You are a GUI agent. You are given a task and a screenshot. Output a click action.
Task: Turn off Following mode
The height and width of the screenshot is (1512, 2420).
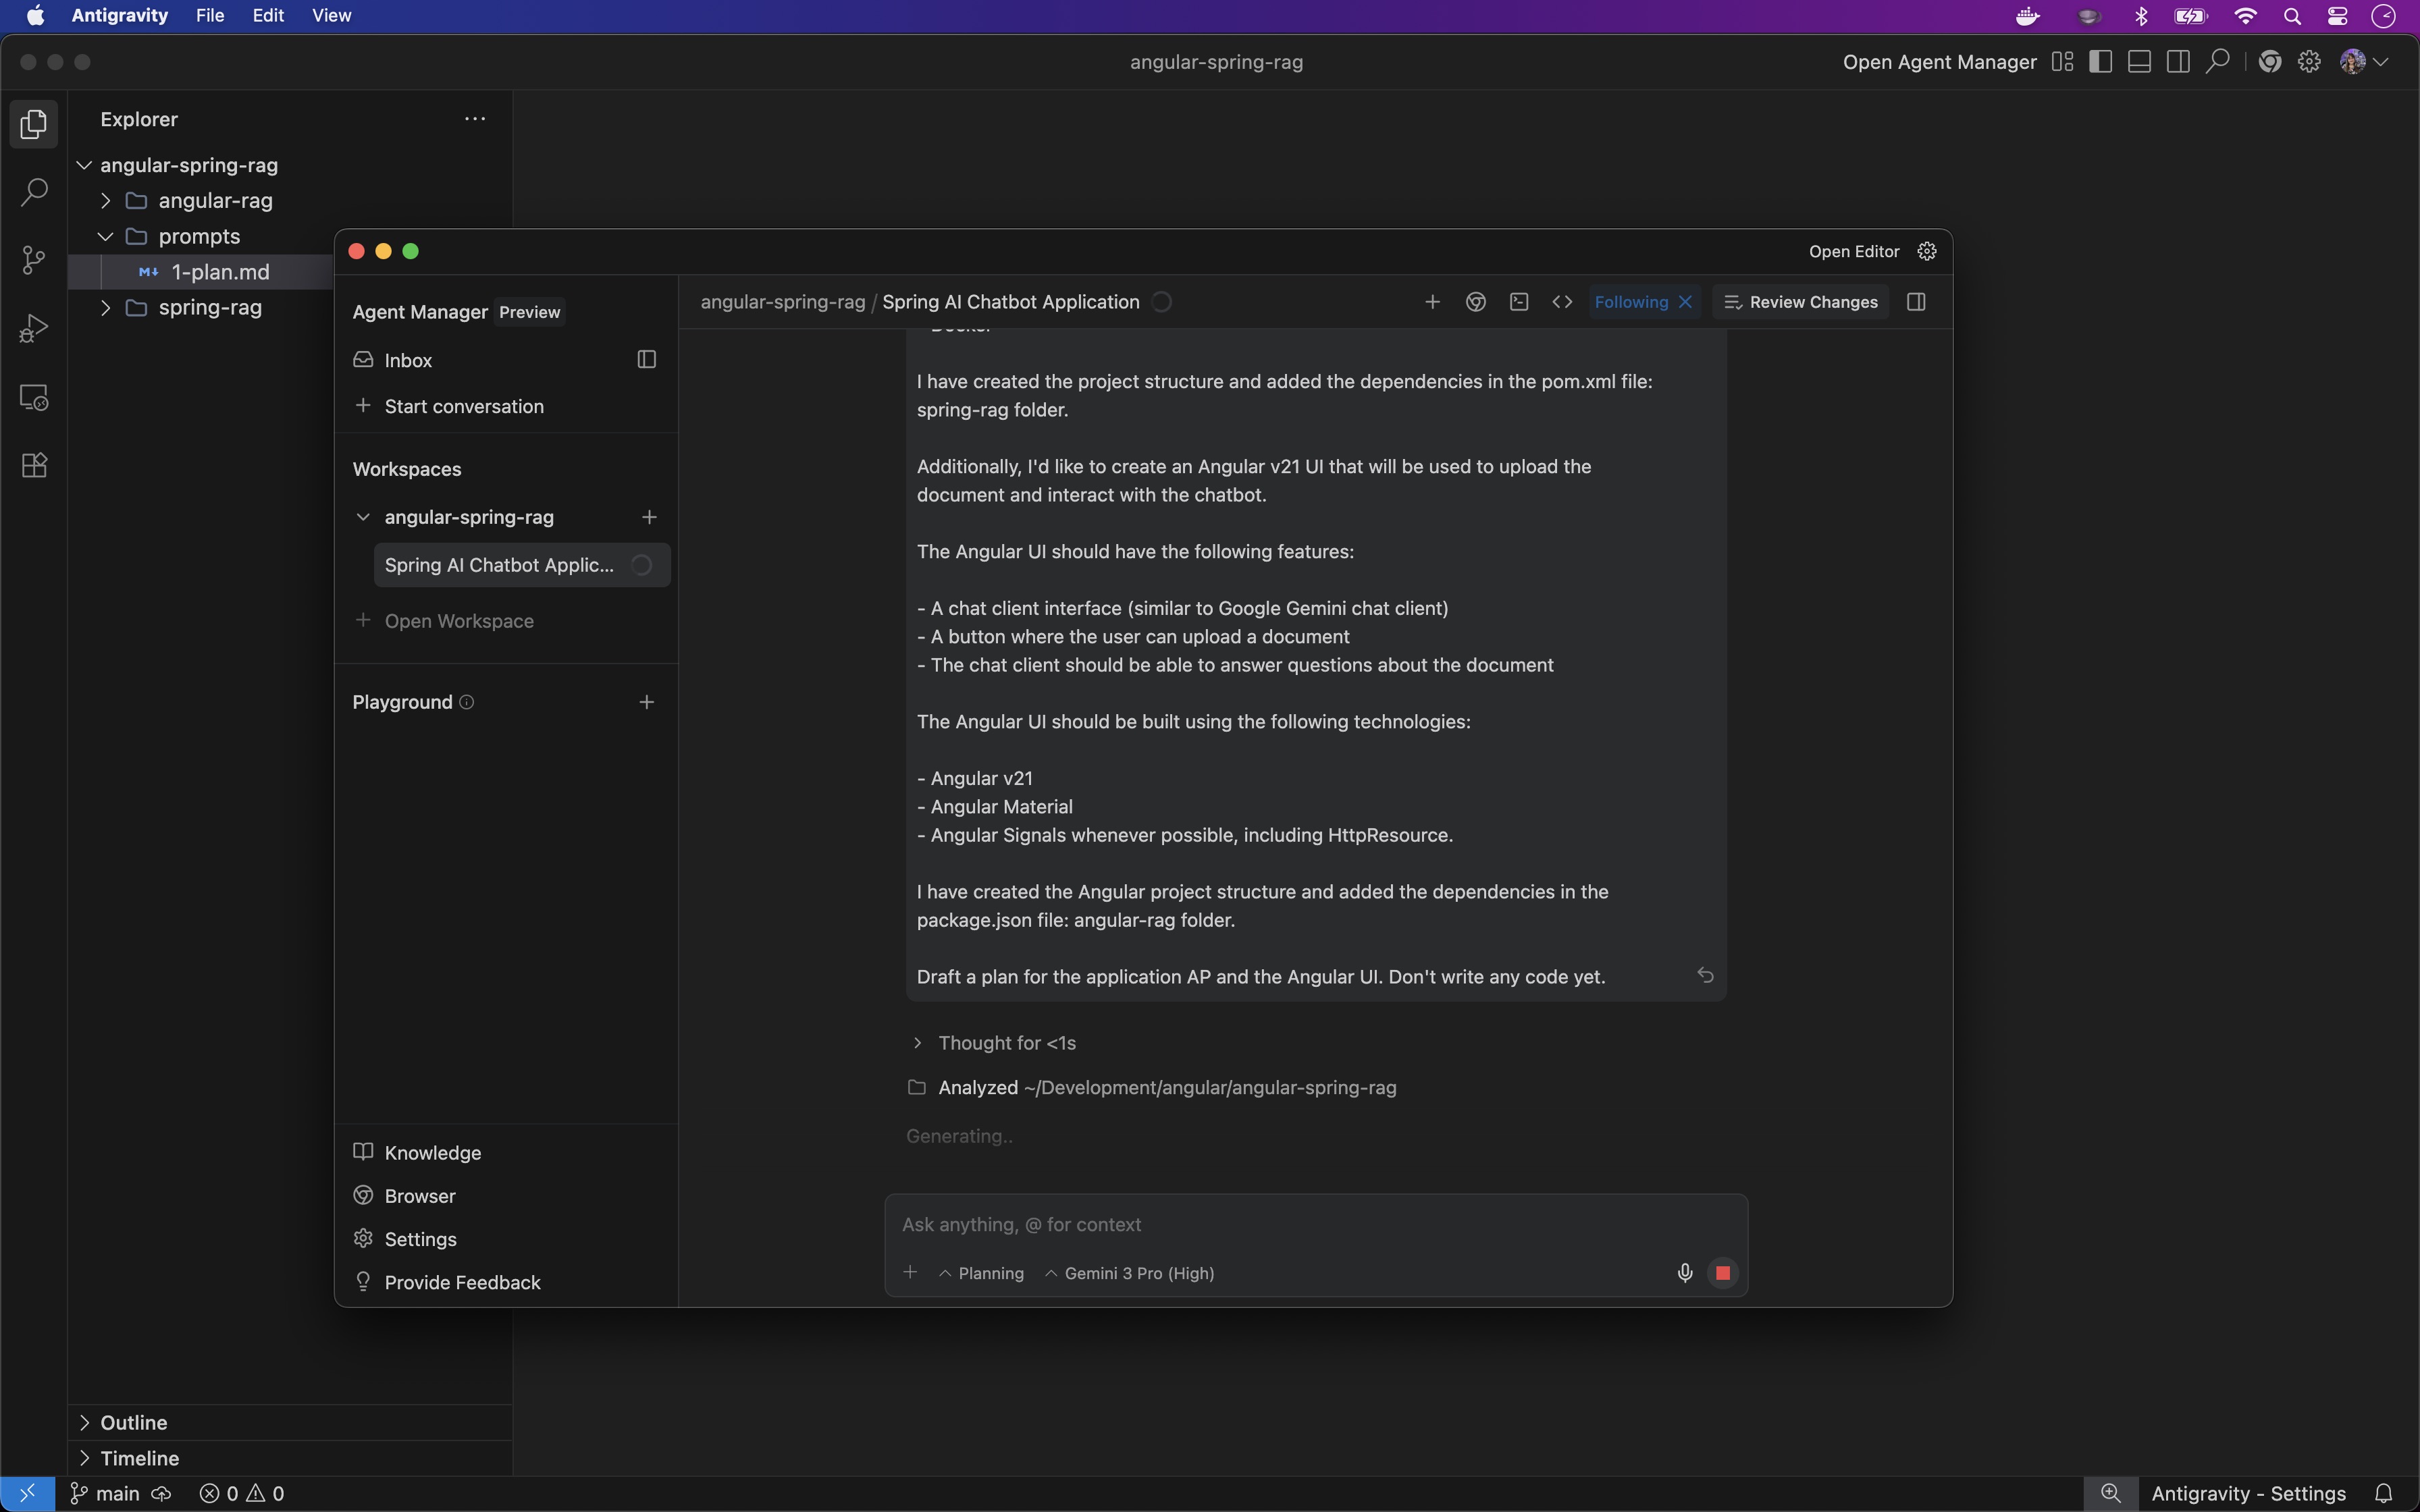(1685, 302)
